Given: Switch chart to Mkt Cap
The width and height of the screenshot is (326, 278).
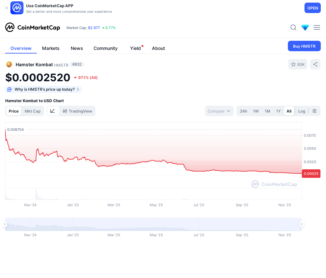Looking at the screenshot, I should click(x=33, y=111).
